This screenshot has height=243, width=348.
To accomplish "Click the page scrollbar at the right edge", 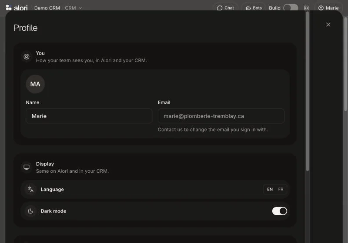I will tap(345, 64).
